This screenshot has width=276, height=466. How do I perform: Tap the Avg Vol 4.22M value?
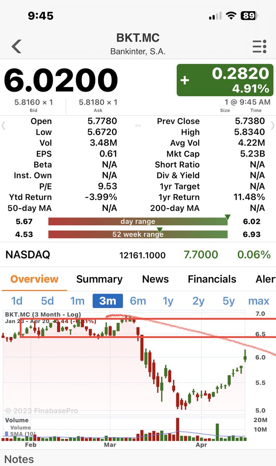click(252, 143)
